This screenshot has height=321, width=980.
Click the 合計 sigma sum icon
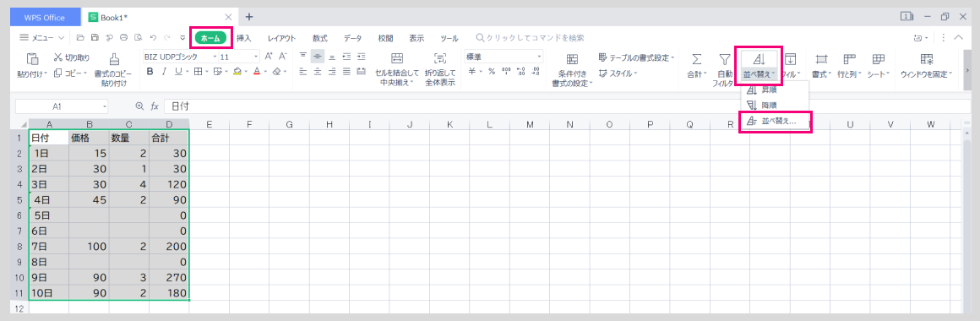[696, 58]
